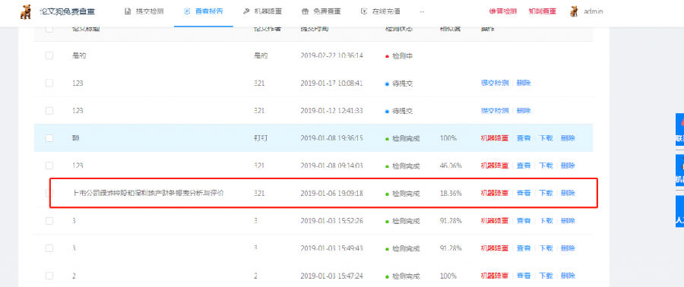Open the 提交检测 nav tab
Screen dimensions: 684x287
click(x=144, y=11)
